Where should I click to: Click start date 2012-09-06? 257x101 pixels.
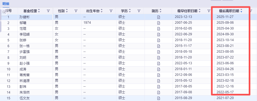(183, 75)
